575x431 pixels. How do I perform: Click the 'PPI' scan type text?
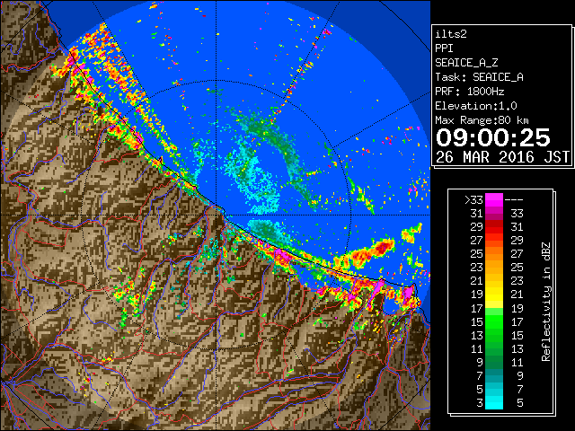pos(444,48)
